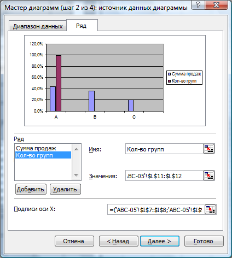This screenshot has width=232, height=258.
Task: Click axis category label C
Action: (x=134, y=117)
